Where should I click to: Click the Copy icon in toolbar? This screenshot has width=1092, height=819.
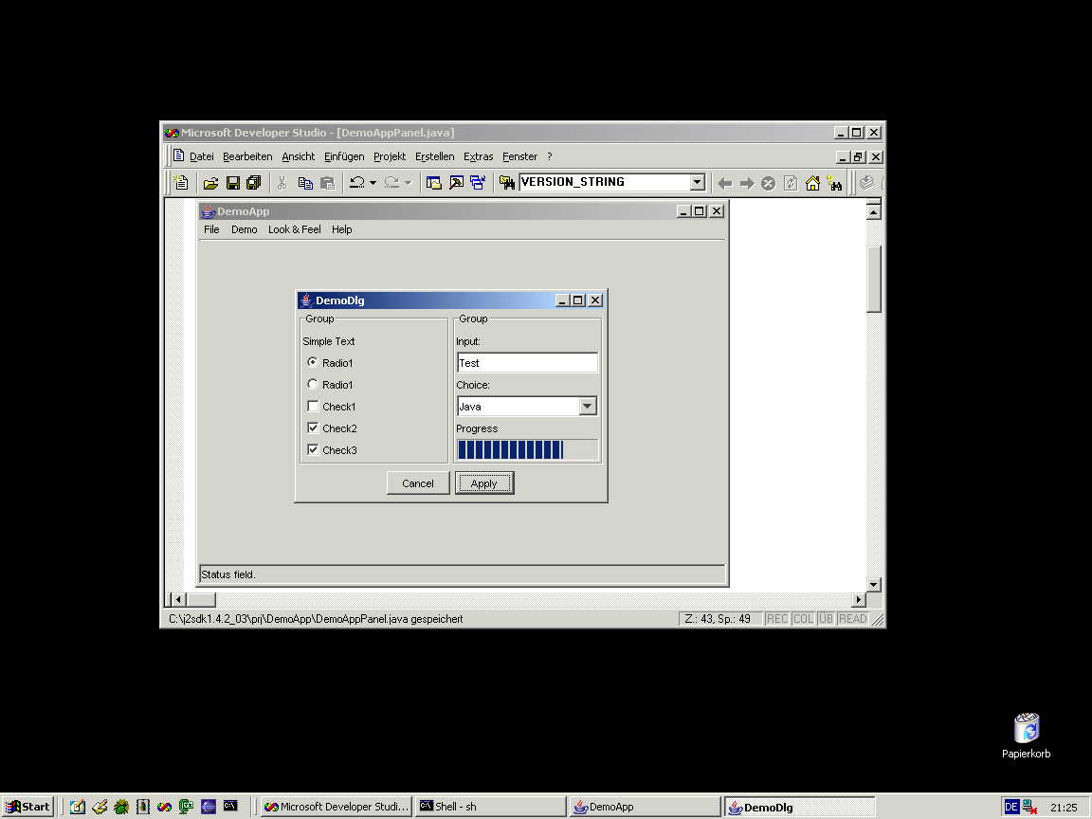pyautogui.click(x=305, y=183)
